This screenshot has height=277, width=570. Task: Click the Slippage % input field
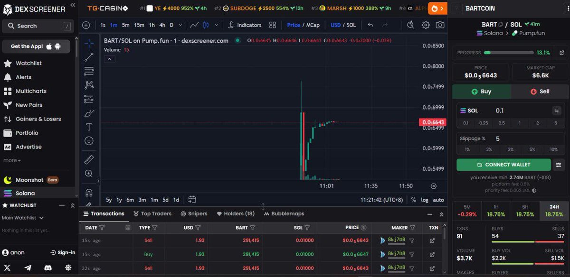(510, 139)
